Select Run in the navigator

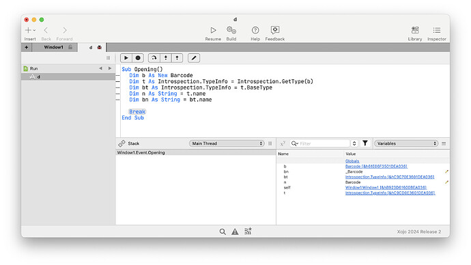[x=33, y=68]
